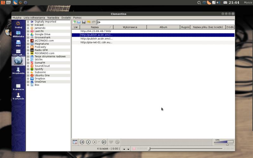
Task: Click the save playlist floppy disk icon
Action: coord(84,22)
